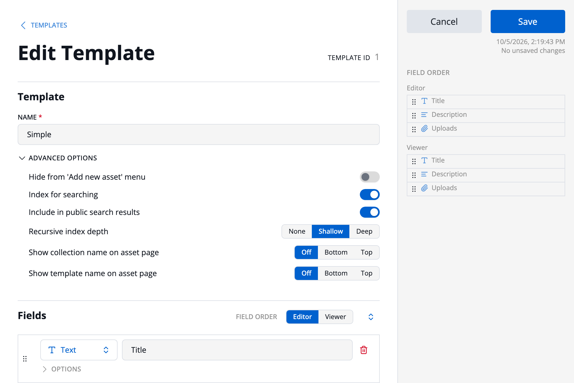574x383 pixels.
Task: Select 'Description' label in Viewer field order
Action: (x=449, y=174)
